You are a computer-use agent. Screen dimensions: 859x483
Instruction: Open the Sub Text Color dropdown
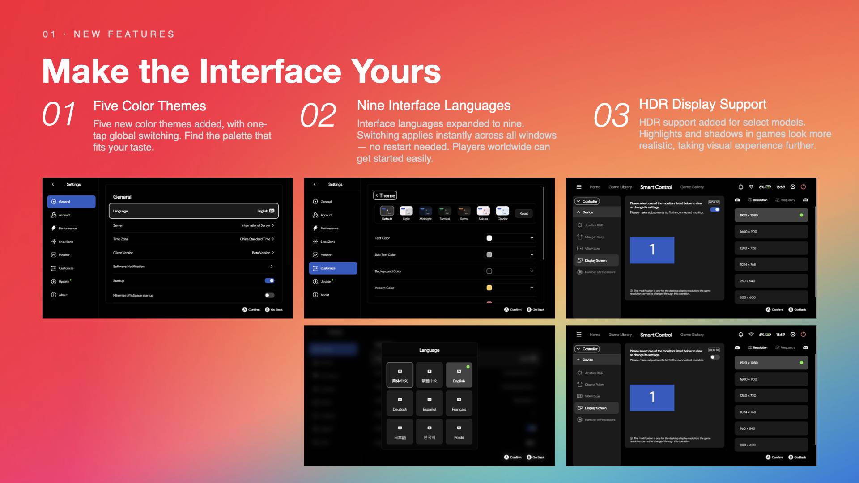(x=510, y=255)
